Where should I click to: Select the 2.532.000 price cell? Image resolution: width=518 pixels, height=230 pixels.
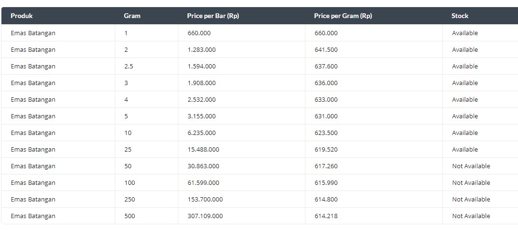tap(202, 100)
